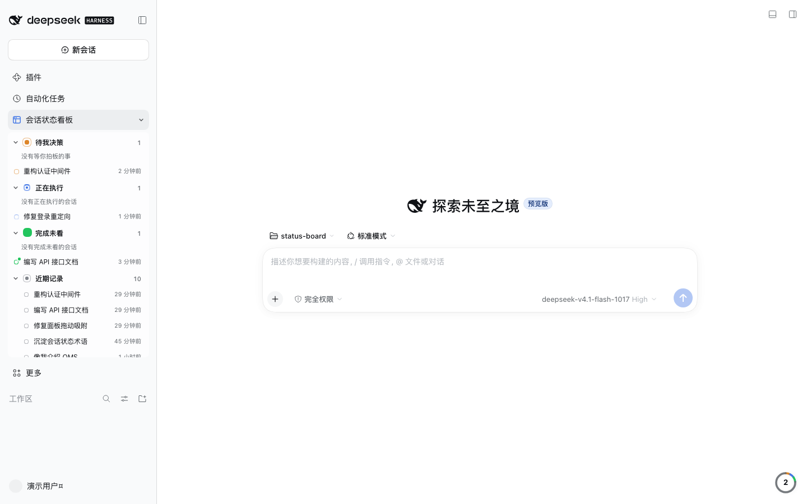The height and width of the screenshot is (504, 807).
Task: Search the workspace with magnifier icon
Action: 106,399
